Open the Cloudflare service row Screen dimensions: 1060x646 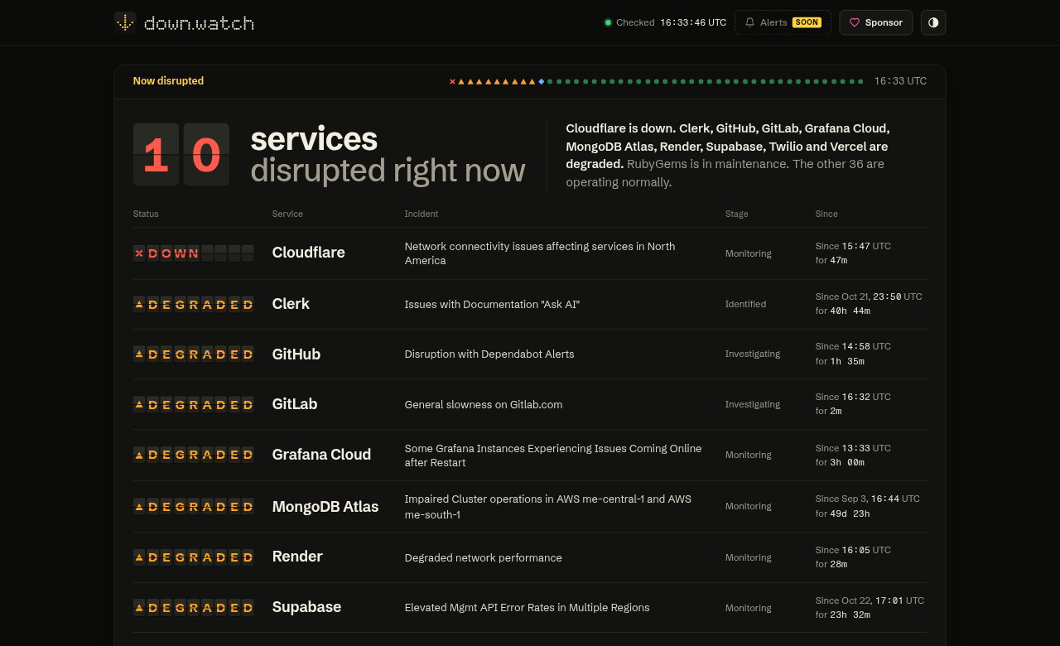pyautogui.click(x=530, y=253)
